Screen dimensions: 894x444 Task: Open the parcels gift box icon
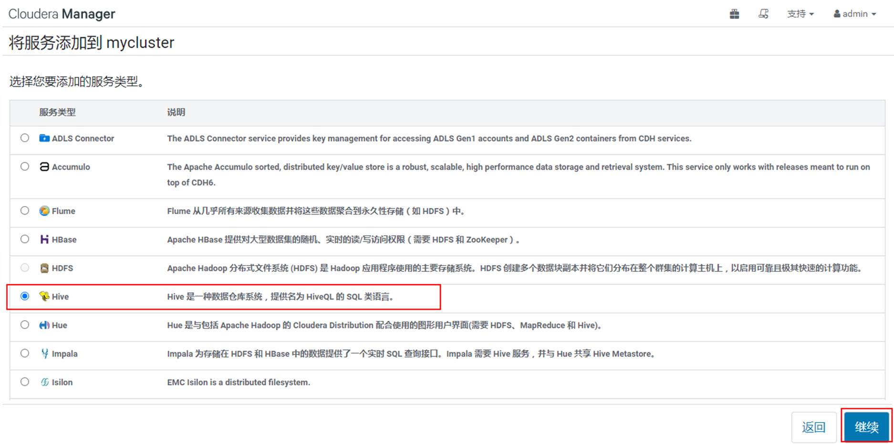click(734, 14)
